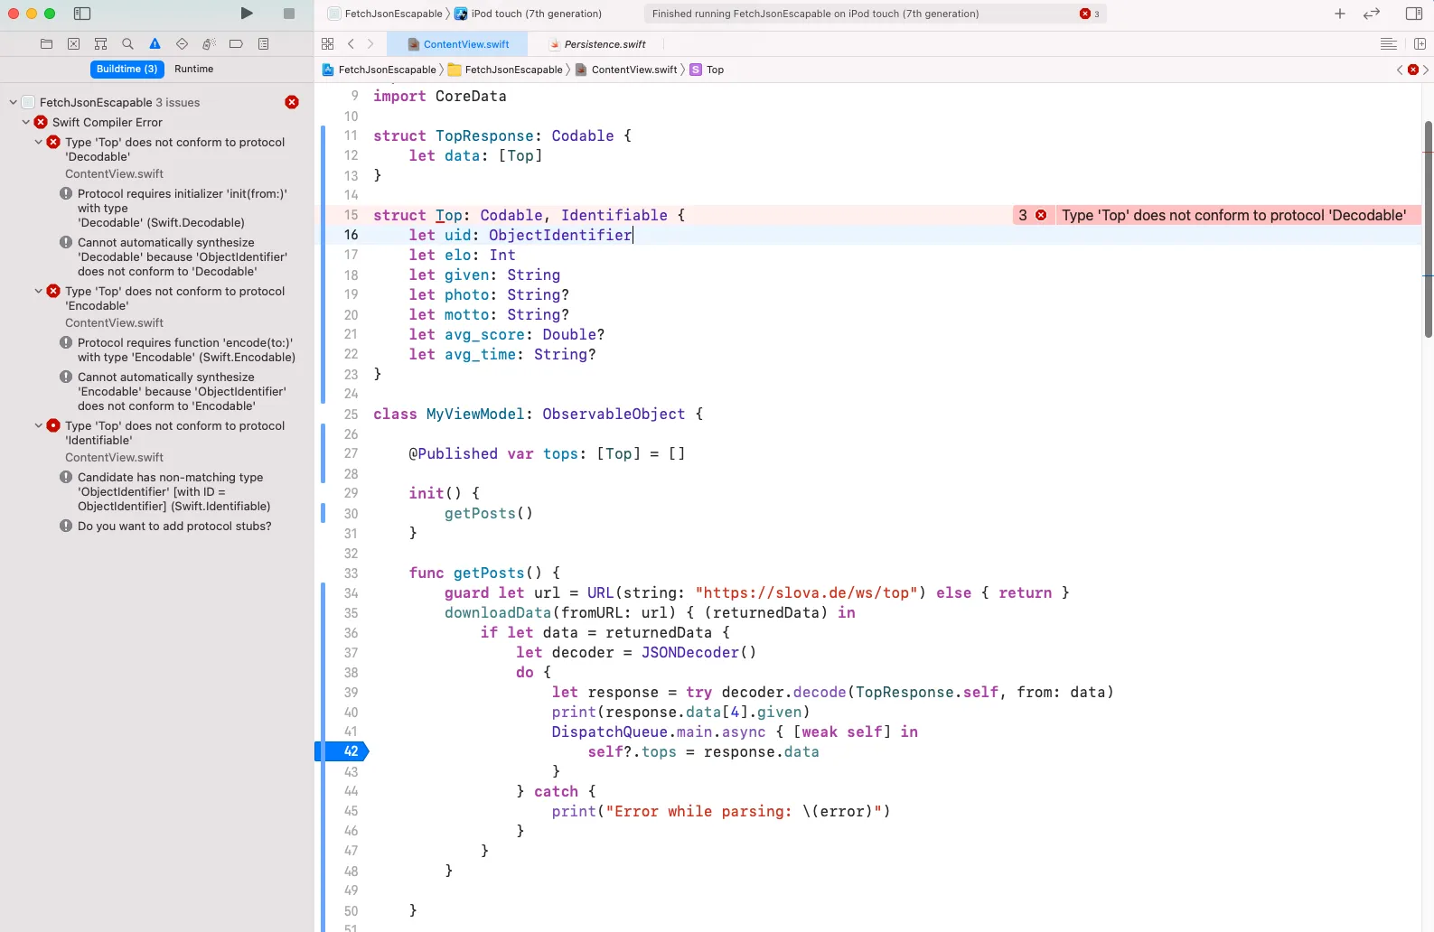This screenshot has height=932, width=1434.
Task: Select 'Do you want to add protocol stubs?'
Action: pos(174,526)
